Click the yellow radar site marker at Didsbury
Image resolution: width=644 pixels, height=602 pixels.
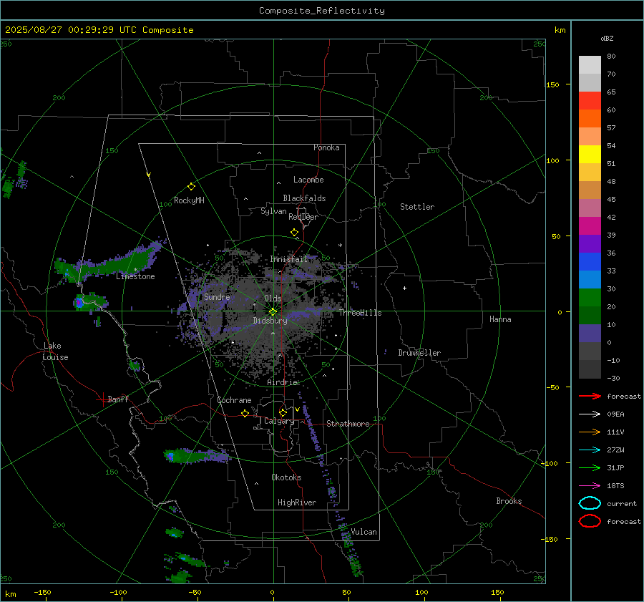pos(273,312)
